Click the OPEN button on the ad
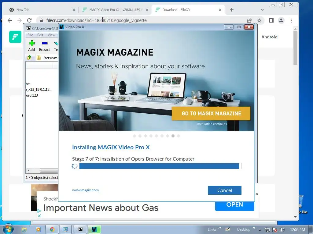The image size is (313, 234). (234, 205)
